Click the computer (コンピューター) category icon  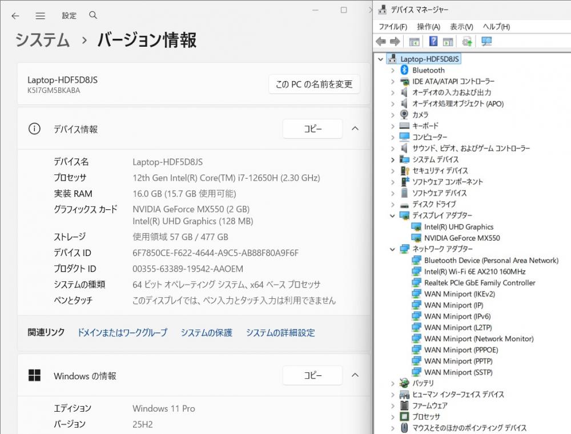[404, 137]
